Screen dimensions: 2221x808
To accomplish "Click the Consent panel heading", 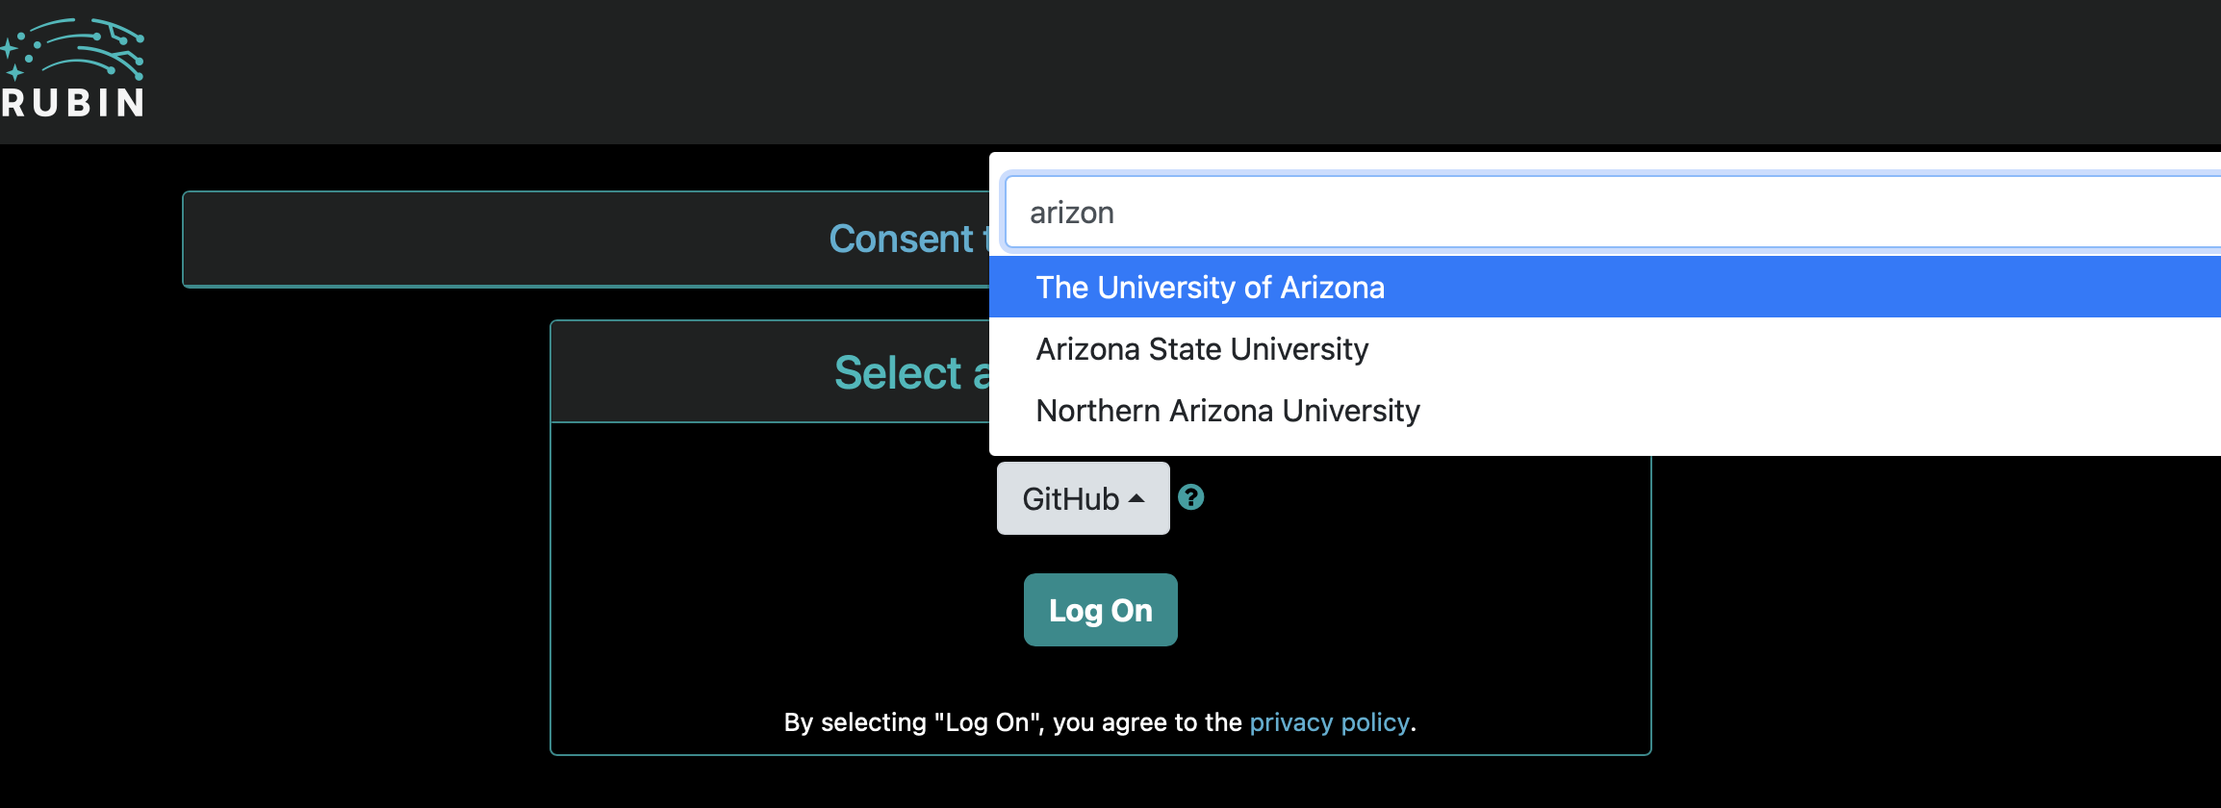I will click(903, 239).
